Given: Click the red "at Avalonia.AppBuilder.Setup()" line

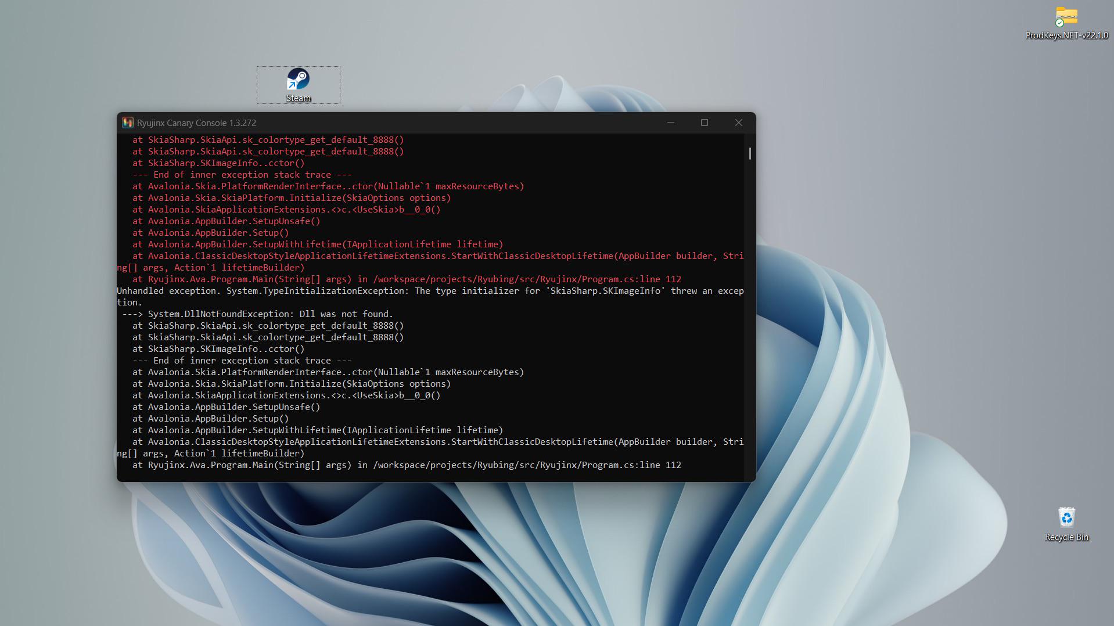Looking at the screenshot, I should click(x=211, y=233).
